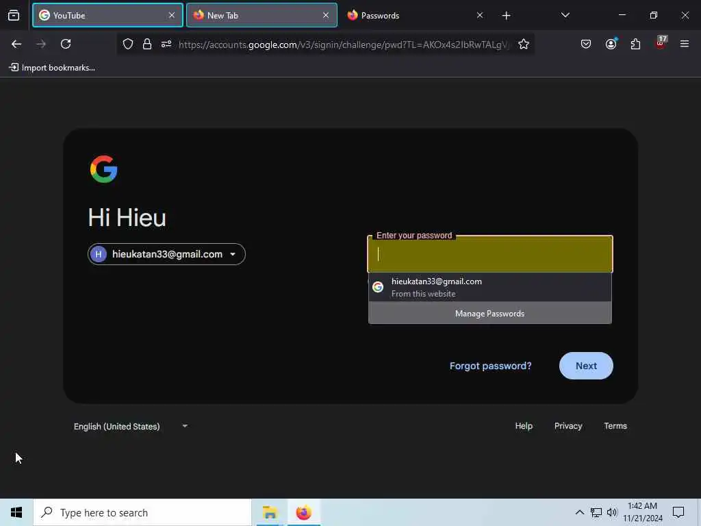Open the Firefox application menu
Viewport: 701px width, 526px height.
pos(685,44)
